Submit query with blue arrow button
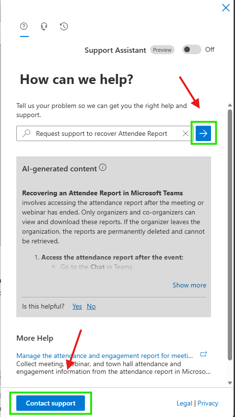The width and height of the screenshot is (235, 417). pos(203,133)
